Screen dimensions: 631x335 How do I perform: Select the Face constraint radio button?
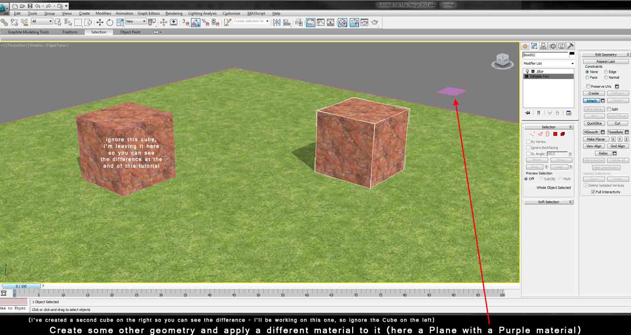(587, 78)
